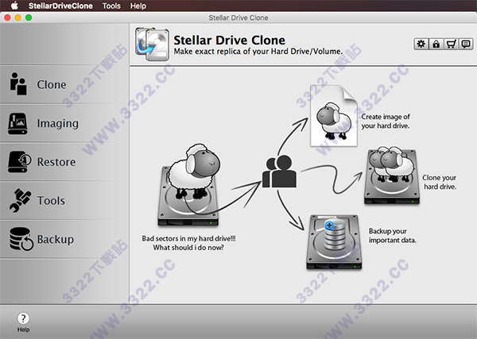Click 'Bad sectors in my hard drive!!!' text
Image resolution: width=477 pixels, height=339 pixels.
pyautogui.click(x=188, y=238)
